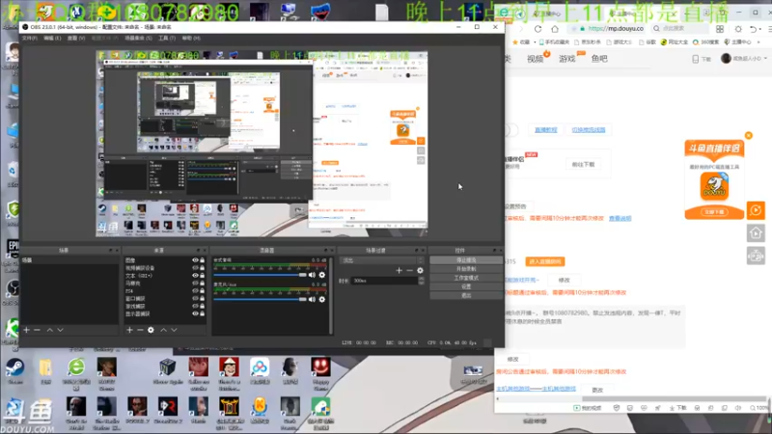Toggle visibility of 视频捕获设备 source

[x=196, y=268]
